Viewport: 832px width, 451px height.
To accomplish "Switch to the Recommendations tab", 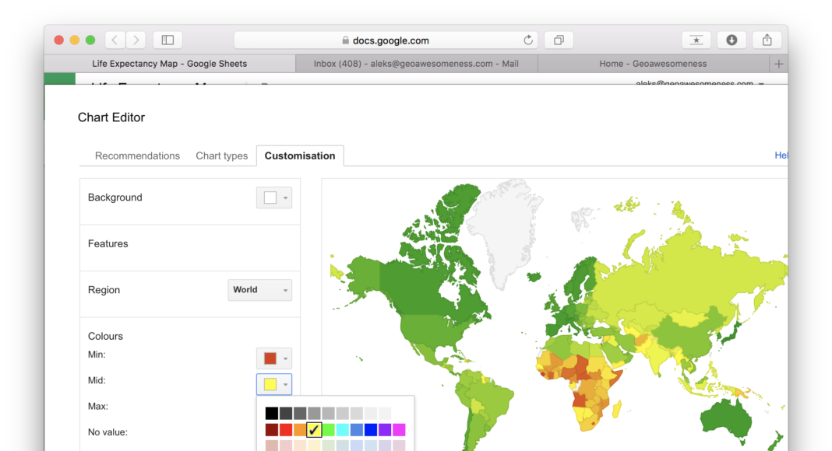I will point(137,156).
